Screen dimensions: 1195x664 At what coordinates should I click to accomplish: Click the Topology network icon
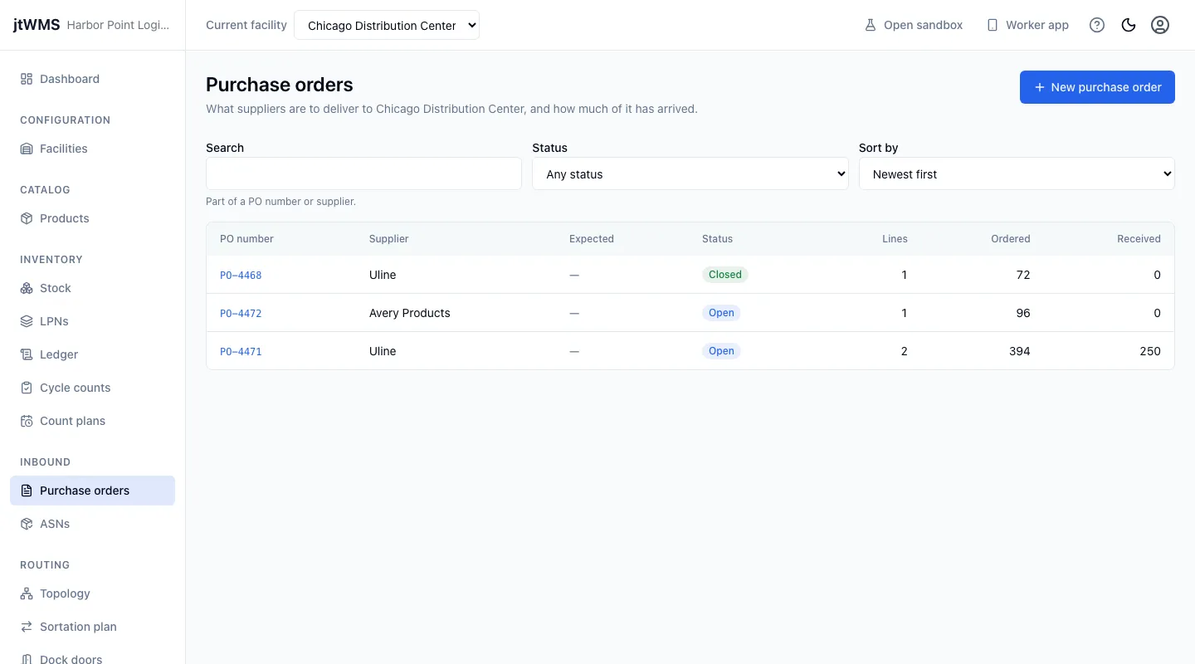pos(27,593)
